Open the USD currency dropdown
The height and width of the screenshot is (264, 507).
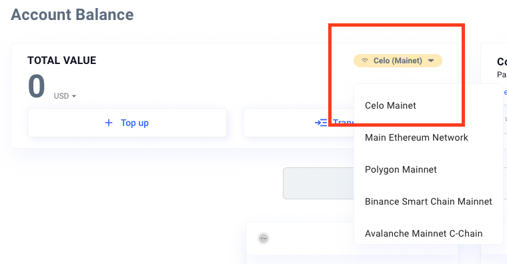tap(65, 96)
